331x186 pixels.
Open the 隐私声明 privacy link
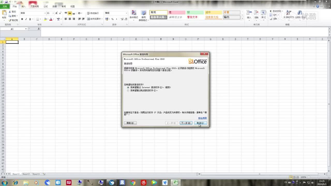[202, 118]
